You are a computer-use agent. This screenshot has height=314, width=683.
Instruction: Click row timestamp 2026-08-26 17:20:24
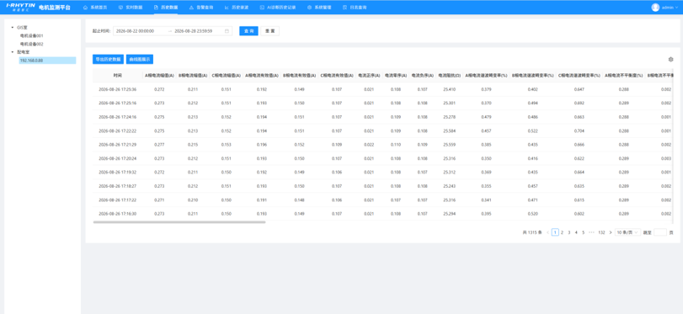point(118,158)
